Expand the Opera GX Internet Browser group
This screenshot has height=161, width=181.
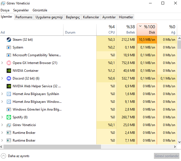point(2,63)
